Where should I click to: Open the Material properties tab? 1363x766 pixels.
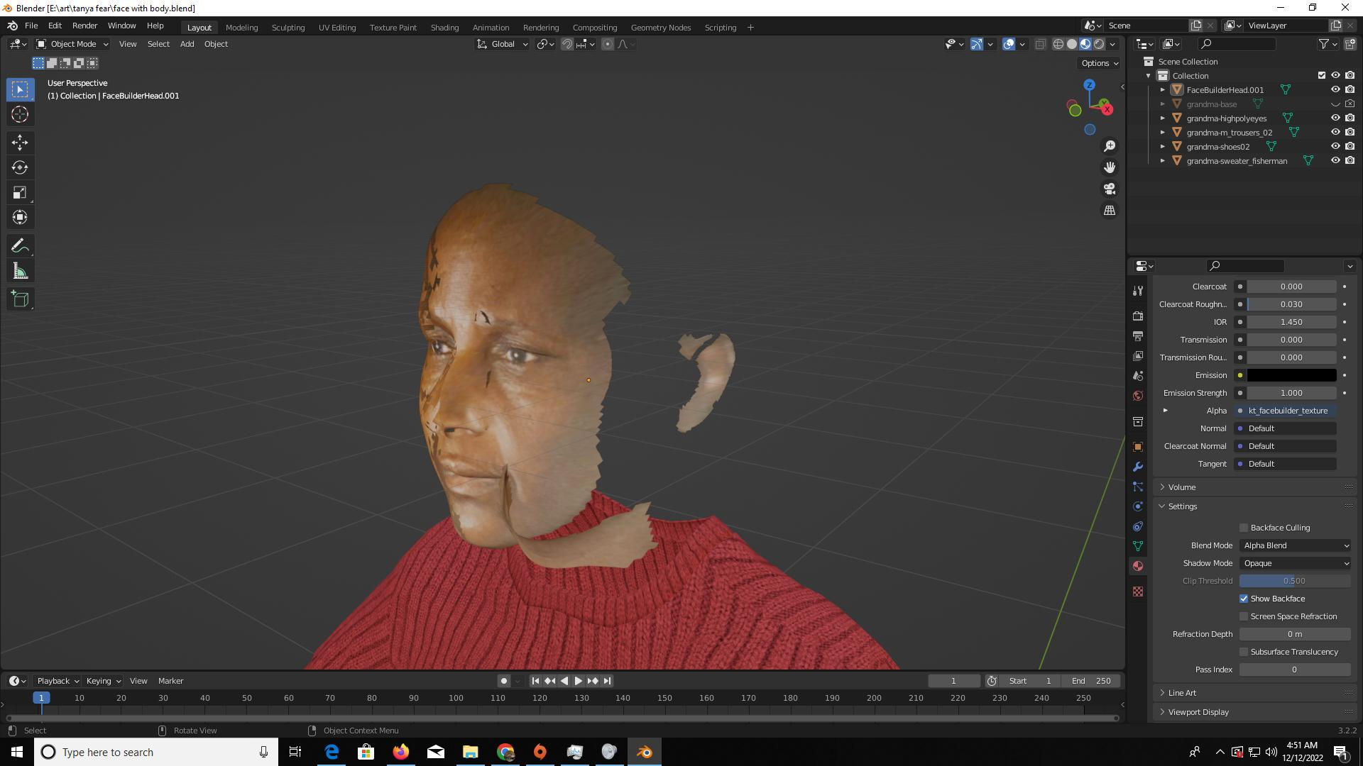click(x=1138, y=566)
